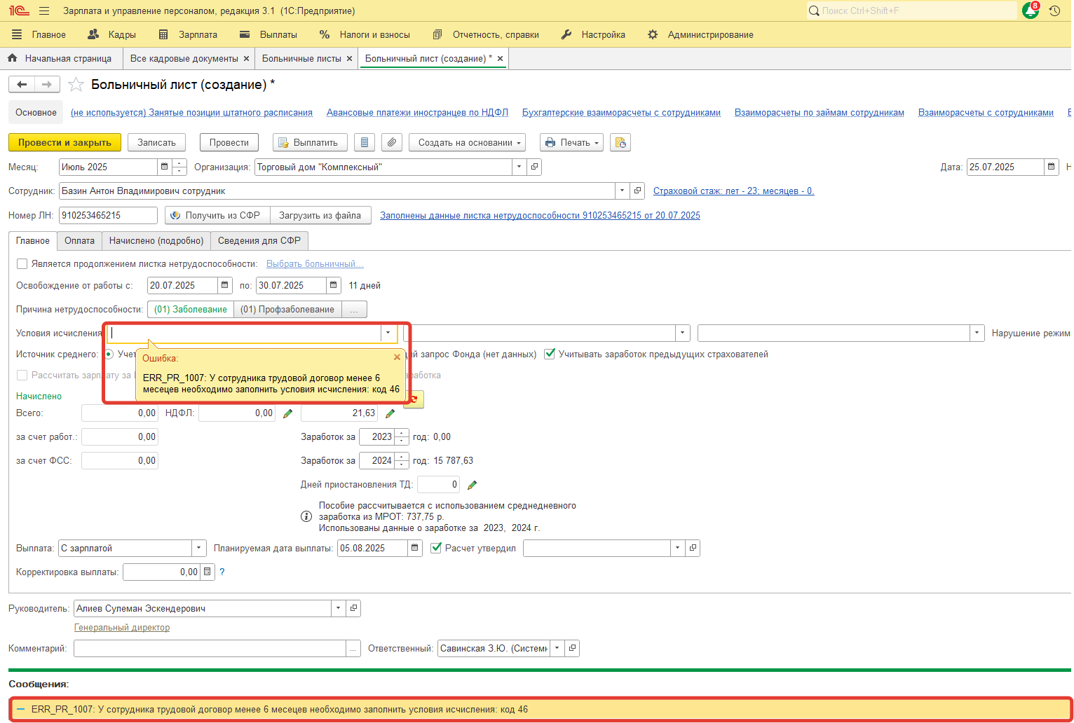
Task: Open calendar picker for Дата field
Action: tap(1051, 167)
